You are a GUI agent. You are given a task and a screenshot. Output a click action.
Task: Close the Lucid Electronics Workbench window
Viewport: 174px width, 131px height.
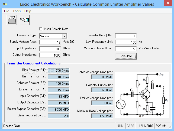click(x=168, y=3)
